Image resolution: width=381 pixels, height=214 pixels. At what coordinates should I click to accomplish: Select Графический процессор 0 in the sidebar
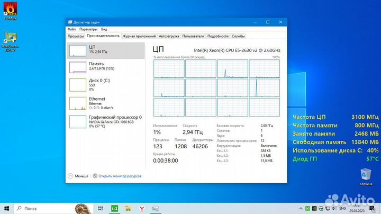[x=106, y=122]
